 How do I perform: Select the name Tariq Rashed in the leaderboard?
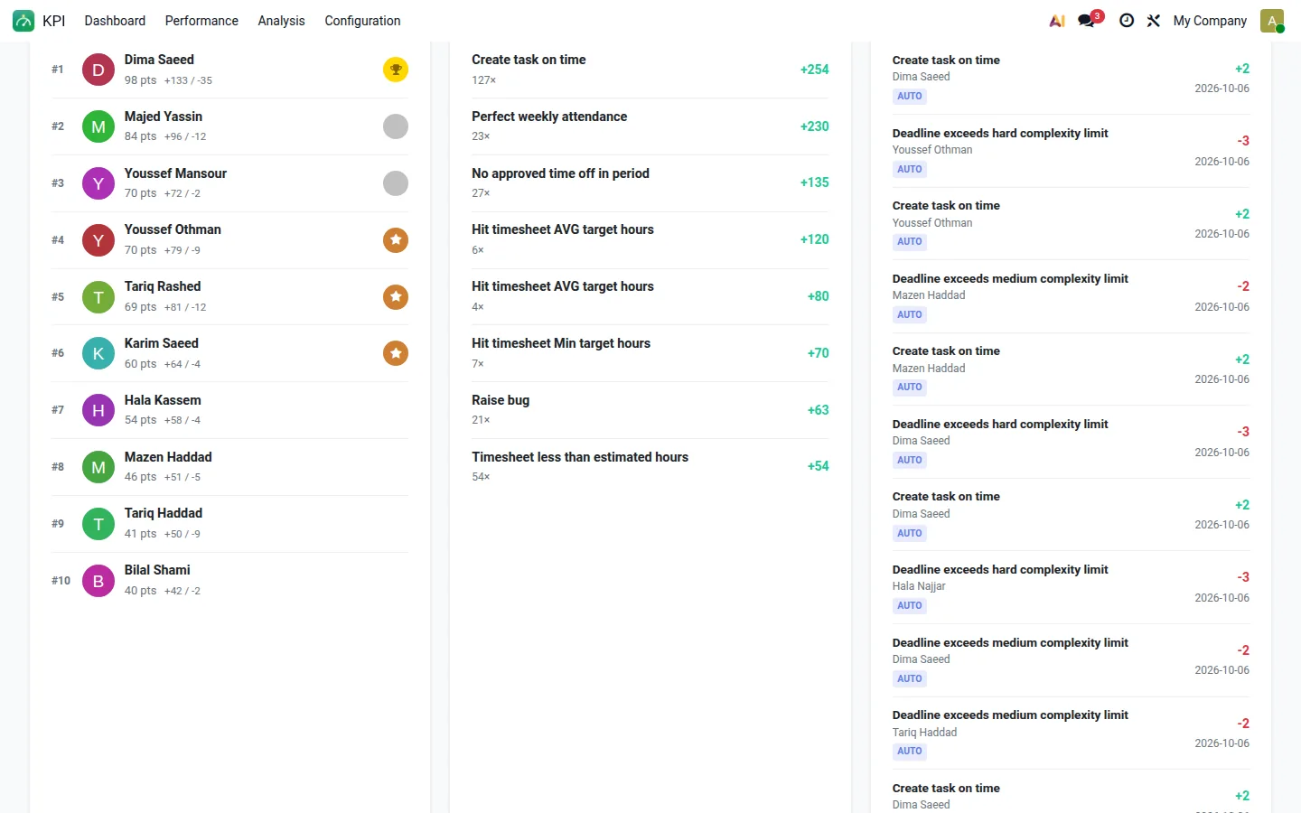tap(163, 286)
